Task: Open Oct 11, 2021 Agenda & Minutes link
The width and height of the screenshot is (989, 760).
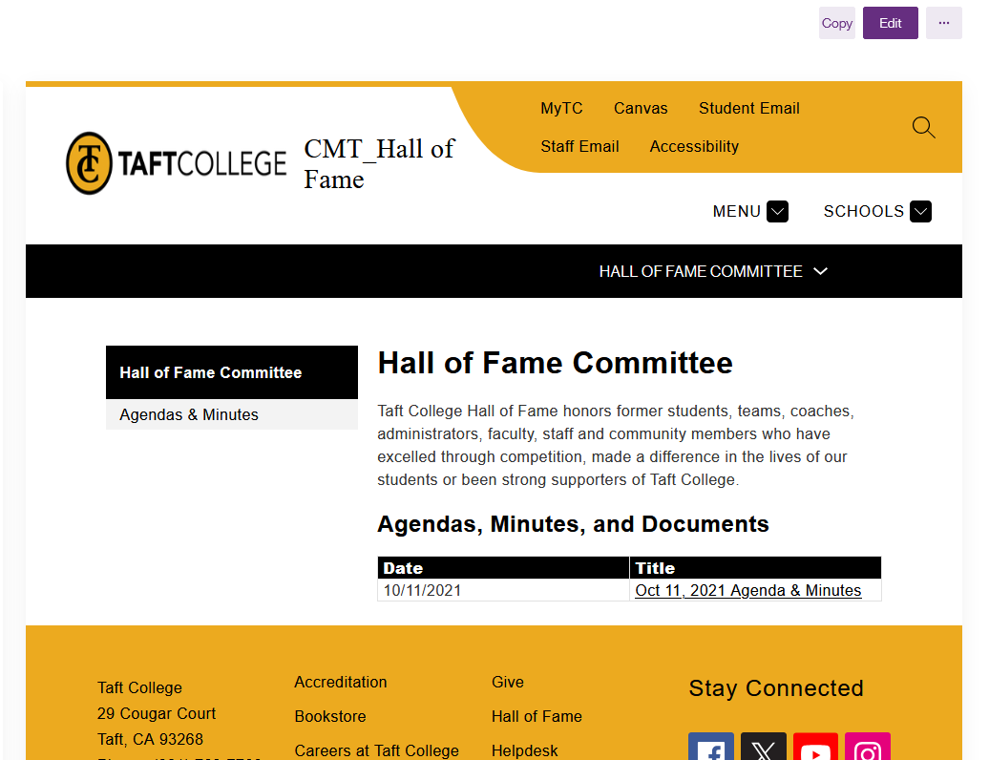Action: [747, 590]
